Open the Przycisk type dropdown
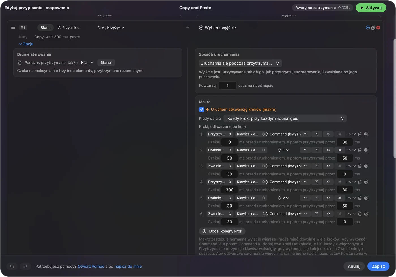Screen dimensions: 396x277 pos(69,28)
